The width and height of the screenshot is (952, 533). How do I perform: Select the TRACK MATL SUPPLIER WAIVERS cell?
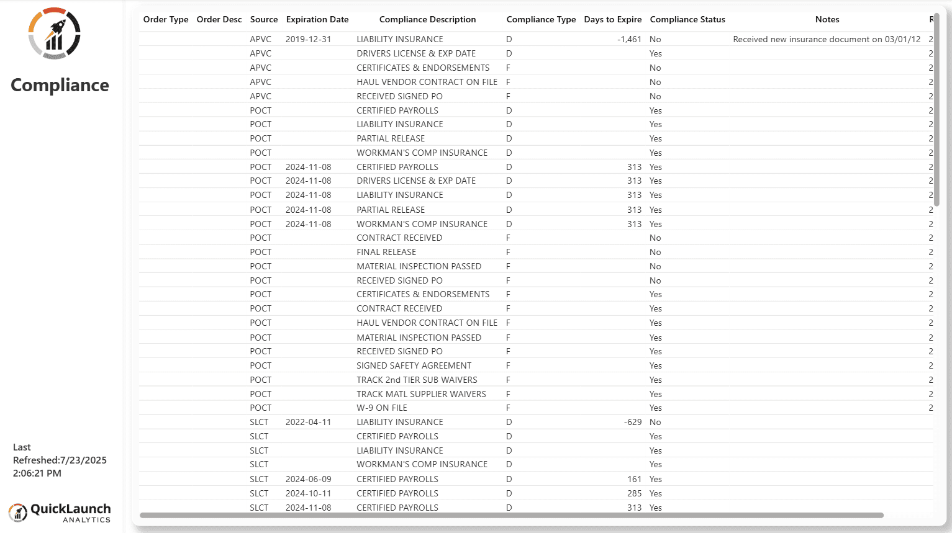422,394
